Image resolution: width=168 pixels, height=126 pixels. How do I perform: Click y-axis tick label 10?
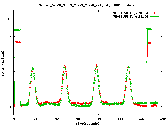pyautogui.click(x=9, y=19)
